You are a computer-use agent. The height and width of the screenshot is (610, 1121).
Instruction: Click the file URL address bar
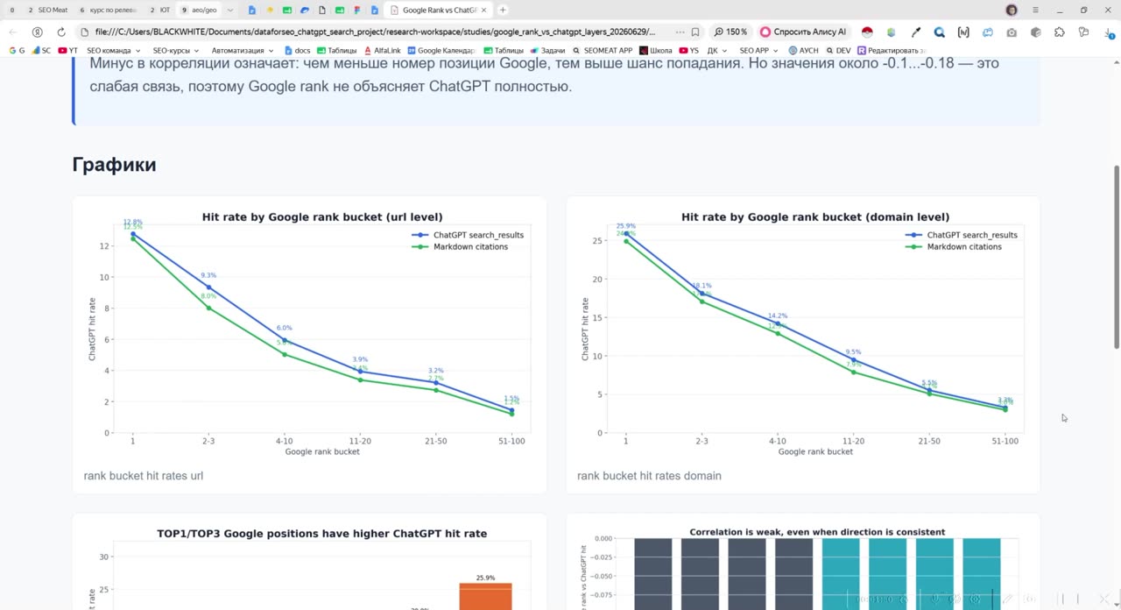coord(375,32)
